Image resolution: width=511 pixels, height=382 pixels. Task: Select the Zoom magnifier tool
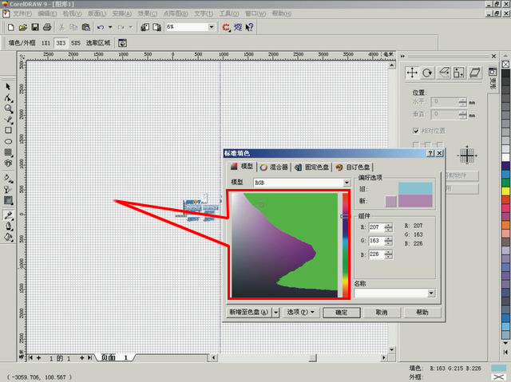pos(8,108)
